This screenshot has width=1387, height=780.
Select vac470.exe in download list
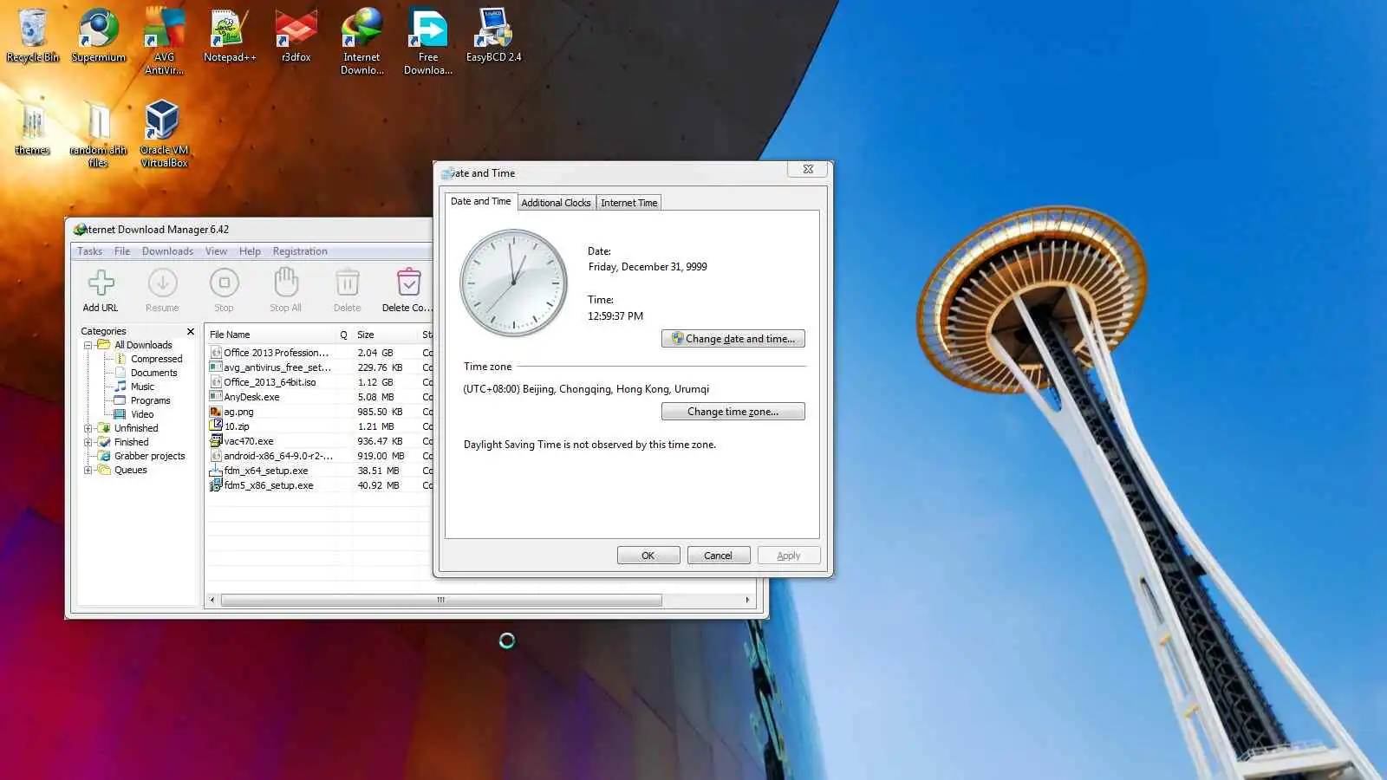click(321, 441)
